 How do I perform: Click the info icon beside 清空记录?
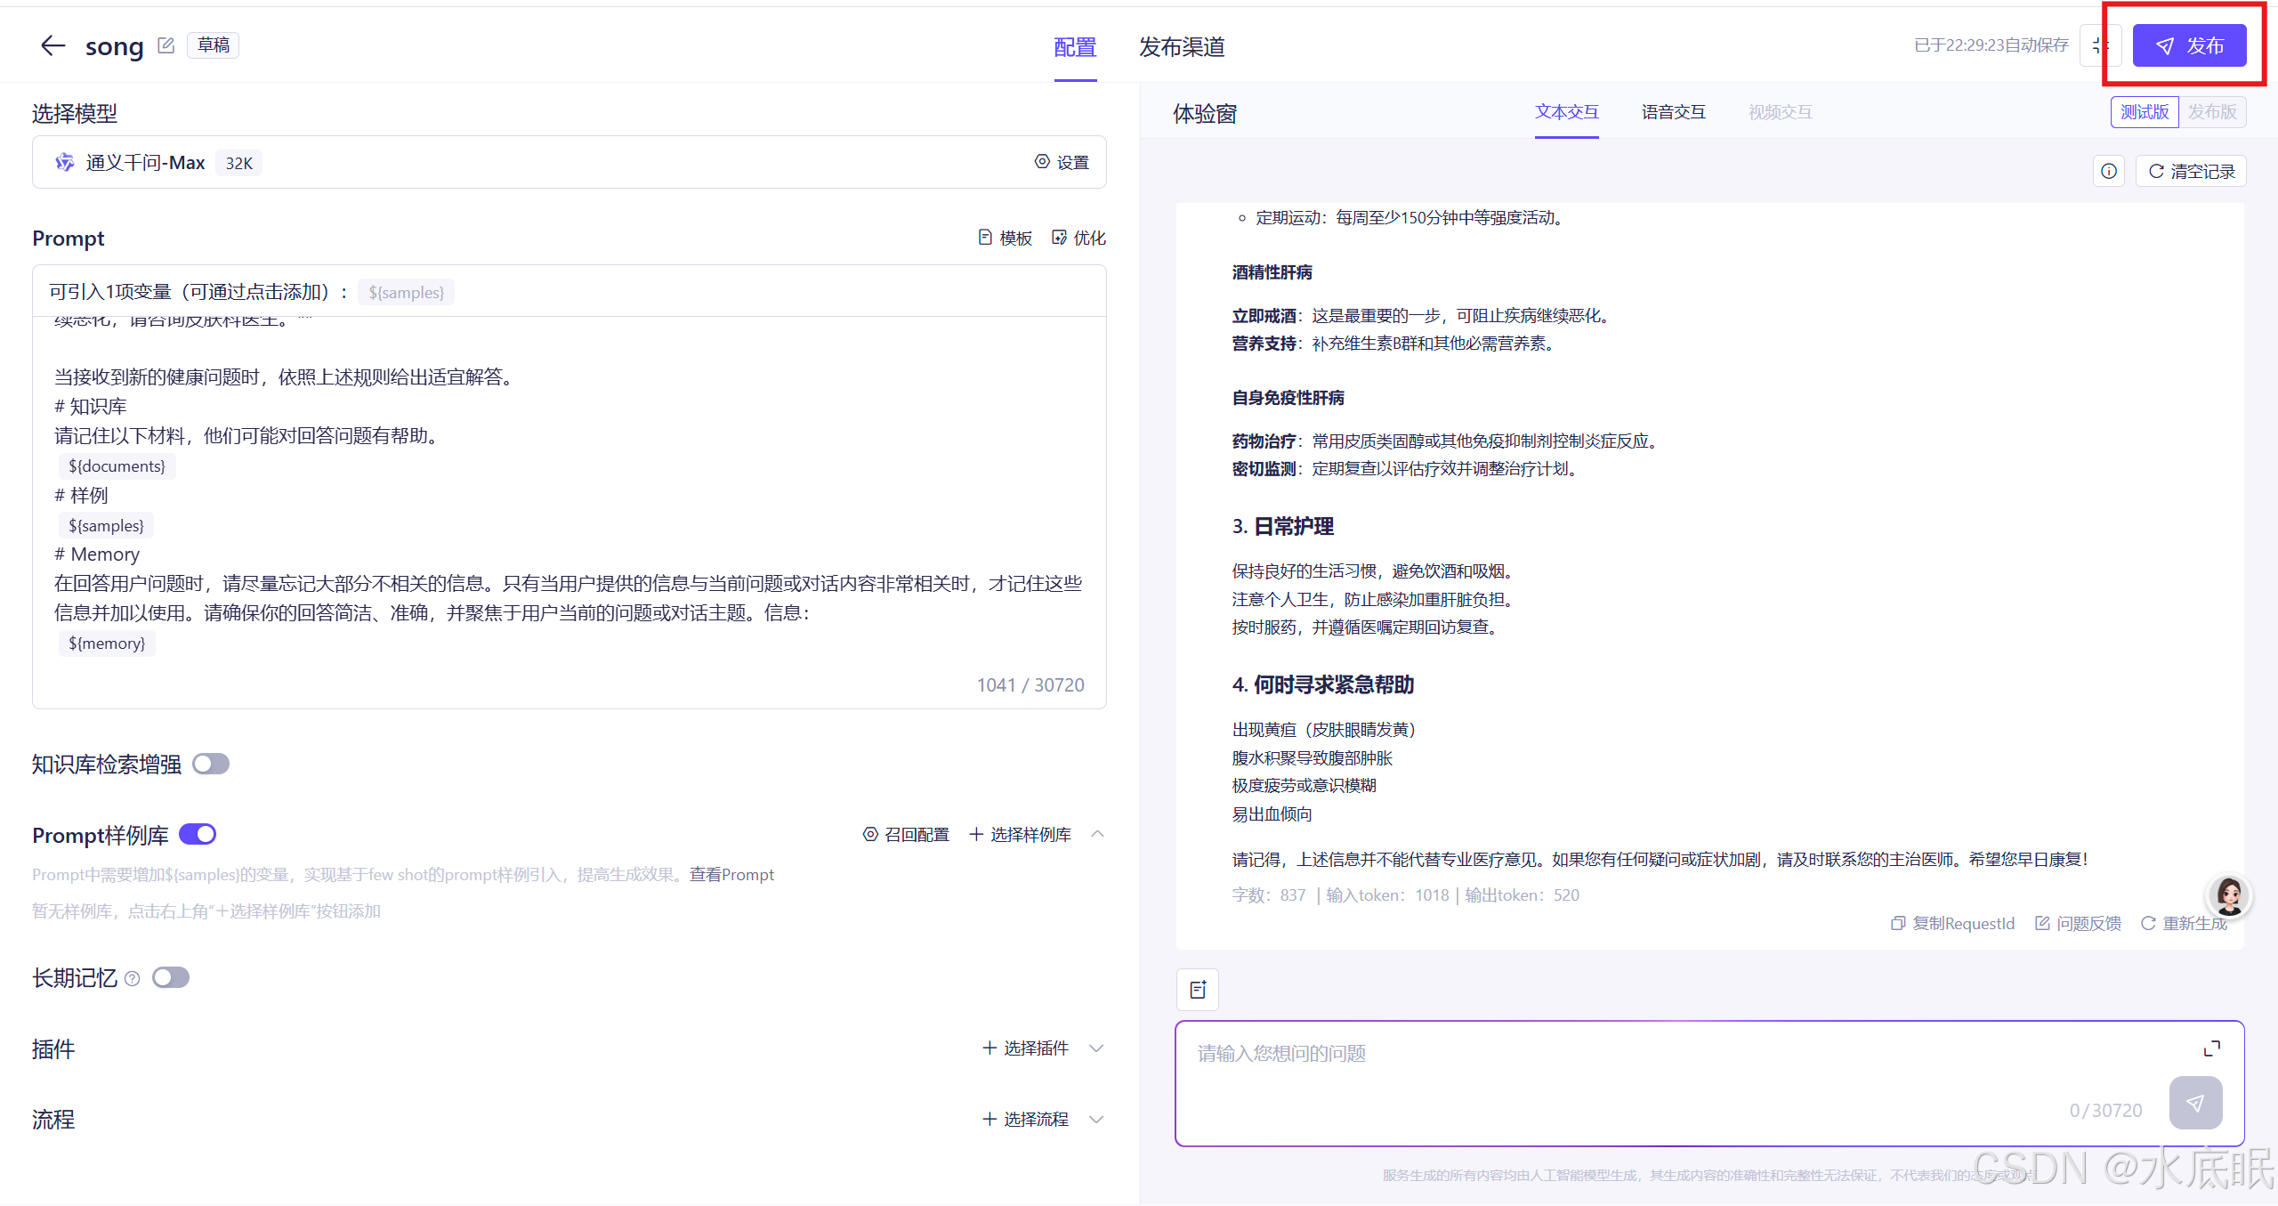(x=2108, y=171)
